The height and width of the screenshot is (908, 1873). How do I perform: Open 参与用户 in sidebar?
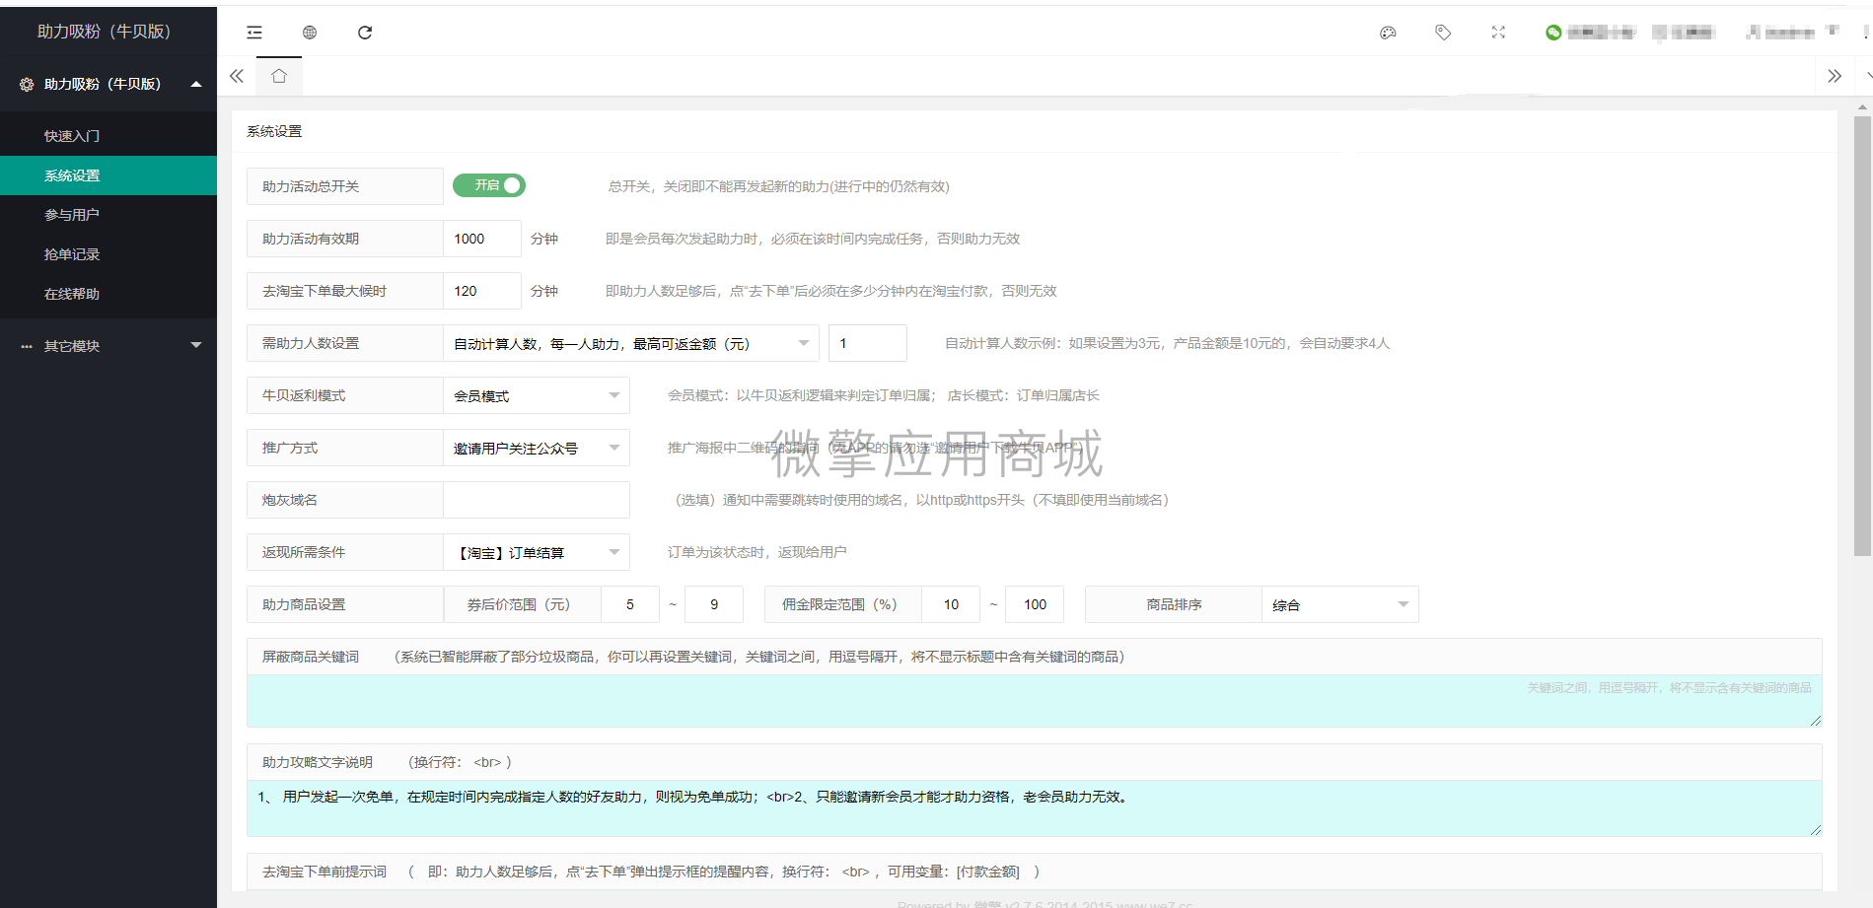(x=108, y=215)
